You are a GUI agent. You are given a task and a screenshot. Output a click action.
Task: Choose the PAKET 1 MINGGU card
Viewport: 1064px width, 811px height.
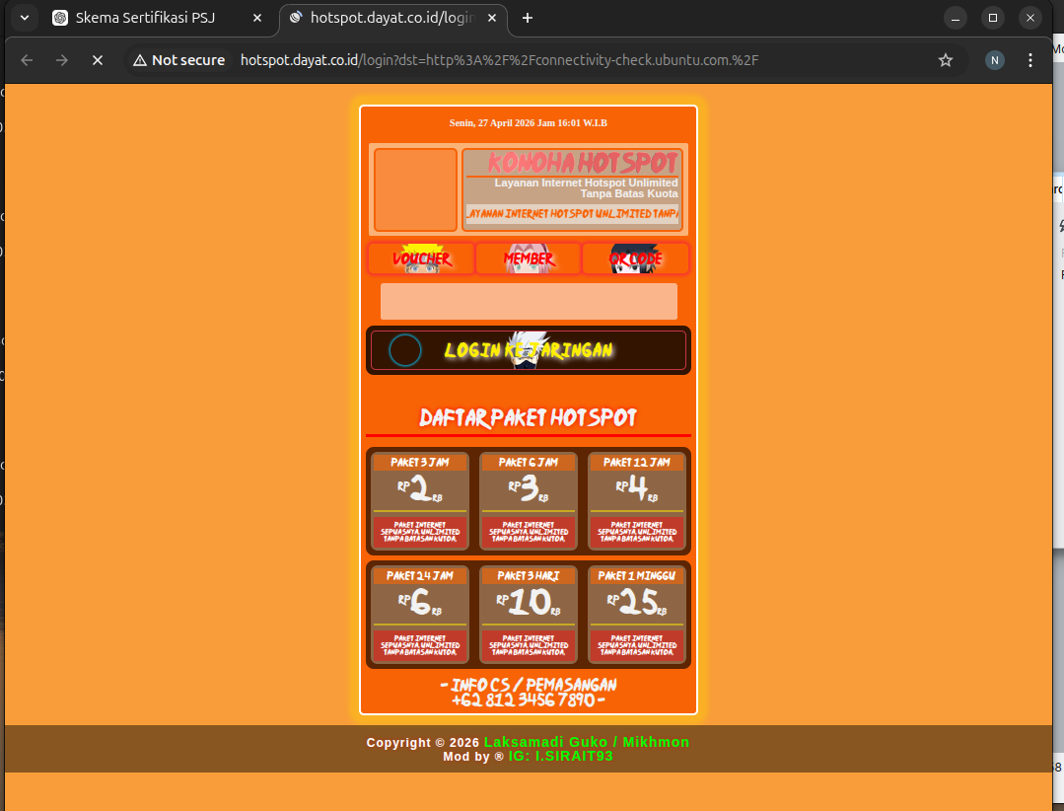click(x=636, y=615)
